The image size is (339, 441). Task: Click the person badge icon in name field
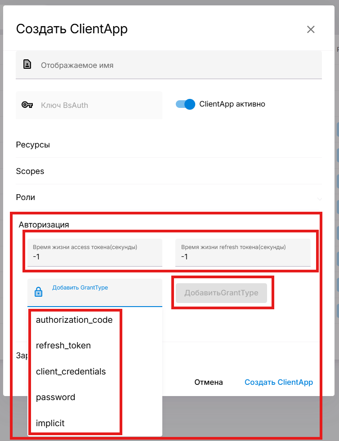coord(27,65)
